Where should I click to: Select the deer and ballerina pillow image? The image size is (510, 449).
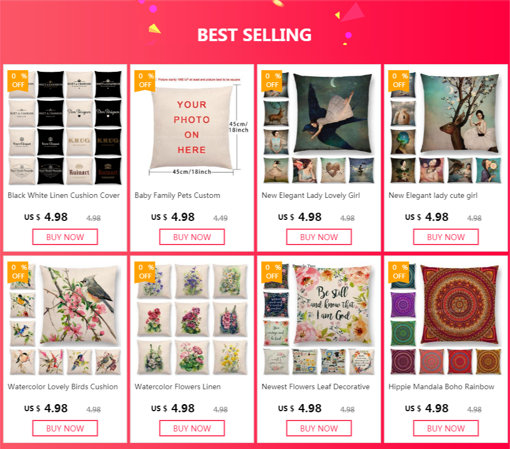tap(459, 113)
